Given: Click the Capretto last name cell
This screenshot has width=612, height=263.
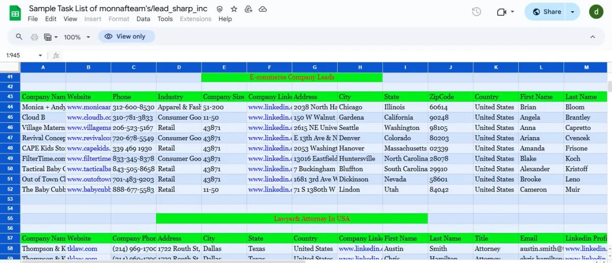Looking at the screenshot, I should tap(586, 128).
